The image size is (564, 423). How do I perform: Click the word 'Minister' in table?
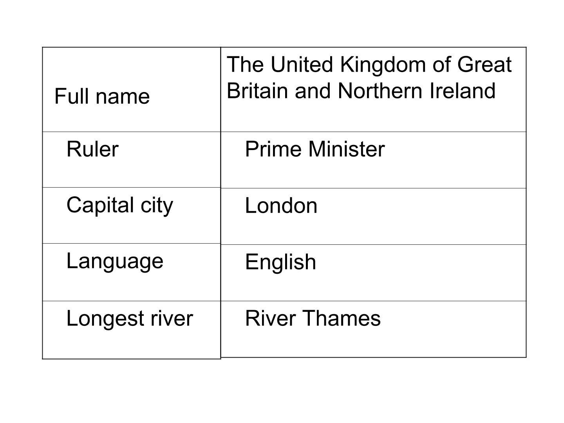(x=346, y=149)
